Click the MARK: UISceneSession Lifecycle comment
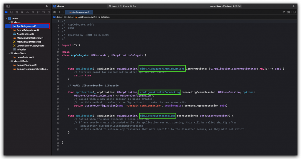The image size is (301, 159). (x=93, y=86)
